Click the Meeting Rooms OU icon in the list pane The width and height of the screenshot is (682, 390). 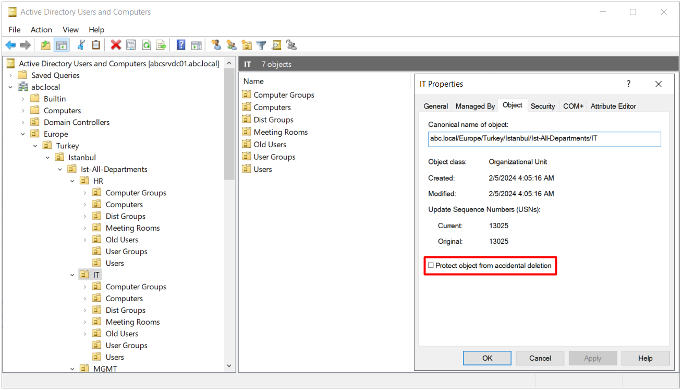pyautogui.click(x=247, y=132)
